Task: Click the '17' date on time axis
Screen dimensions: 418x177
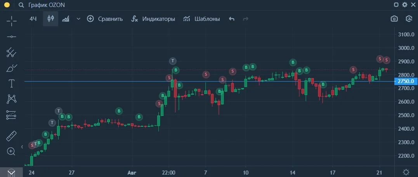Action: click(x=333, y=172)
